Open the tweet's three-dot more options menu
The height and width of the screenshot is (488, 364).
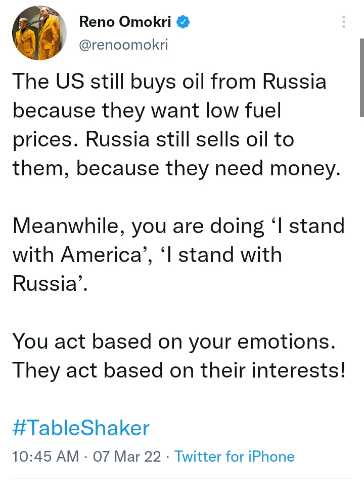click(x=344, y=22)
